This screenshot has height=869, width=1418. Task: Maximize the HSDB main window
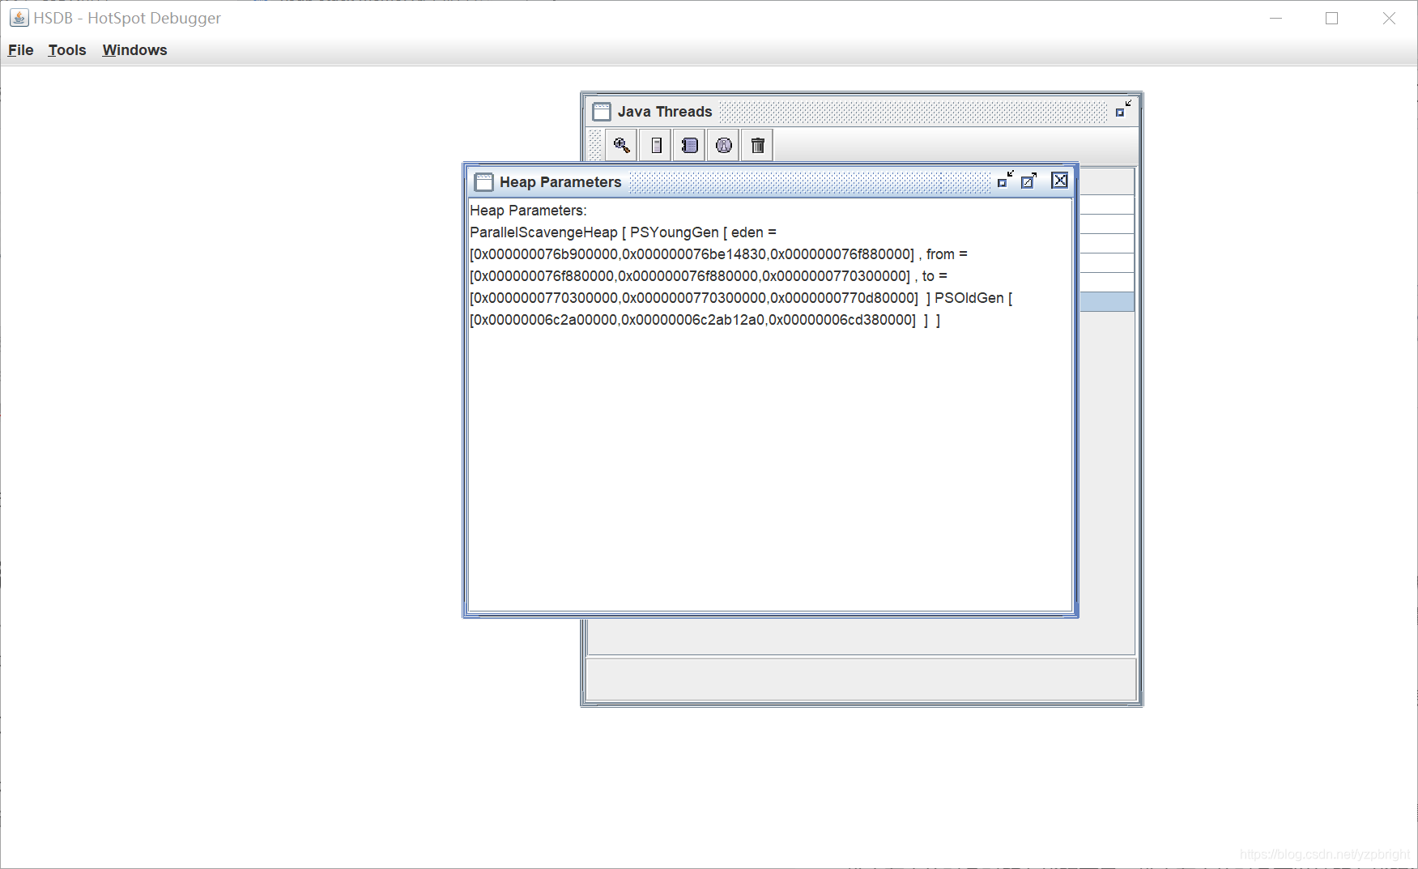click(1332, 18)
